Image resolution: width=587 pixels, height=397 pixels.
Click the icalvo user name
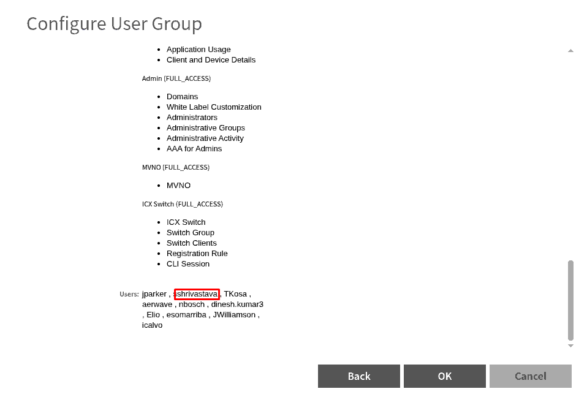pyautogui.click(x=152, y=325)
